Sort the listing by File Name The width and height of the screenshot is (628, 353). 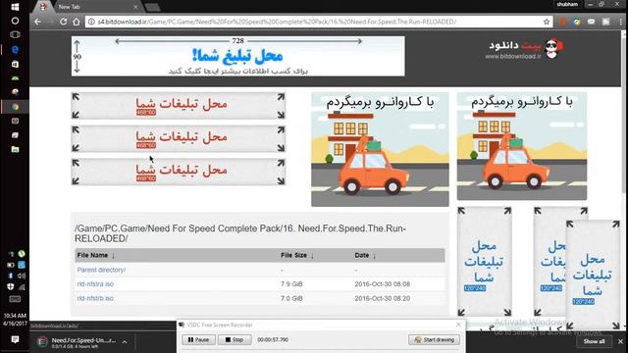tap(96, 255)
